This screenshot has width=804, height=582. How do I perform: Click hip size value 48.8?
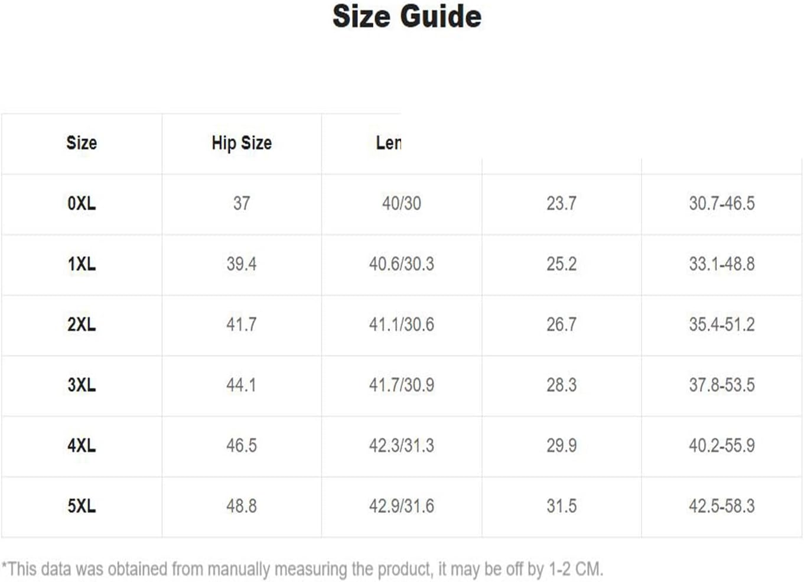tap(242, 506)
